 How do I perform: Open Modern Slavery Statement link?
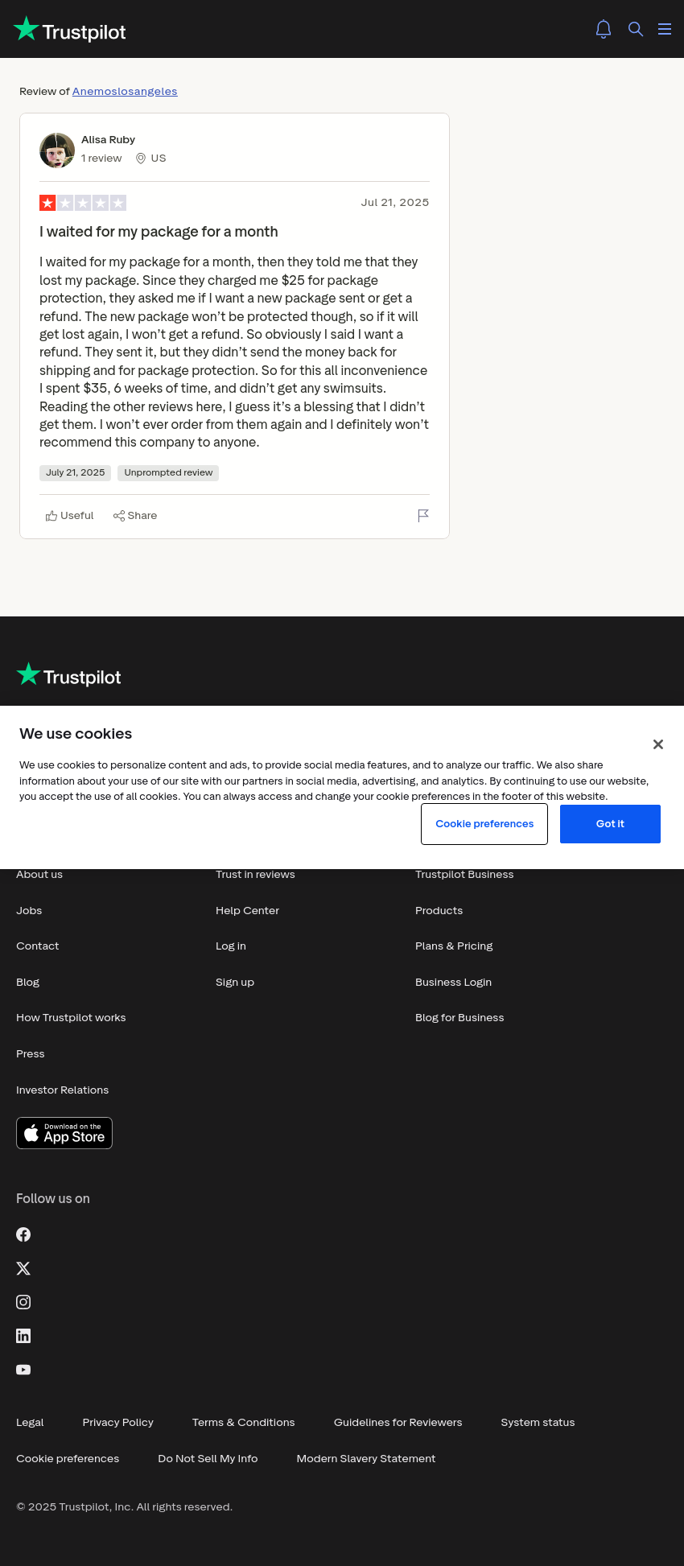pos(366,1459)
